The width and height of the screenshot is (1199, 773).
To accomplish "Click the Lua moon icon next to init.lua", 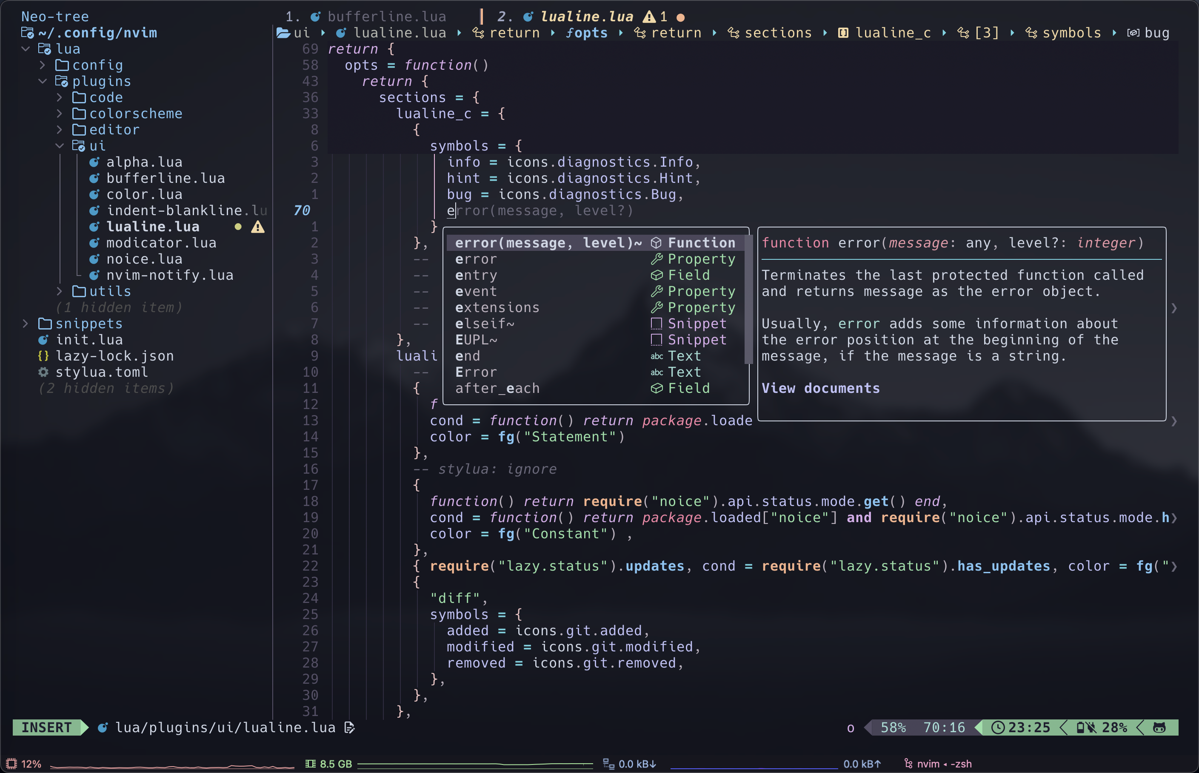I will [x=44, y=339].
